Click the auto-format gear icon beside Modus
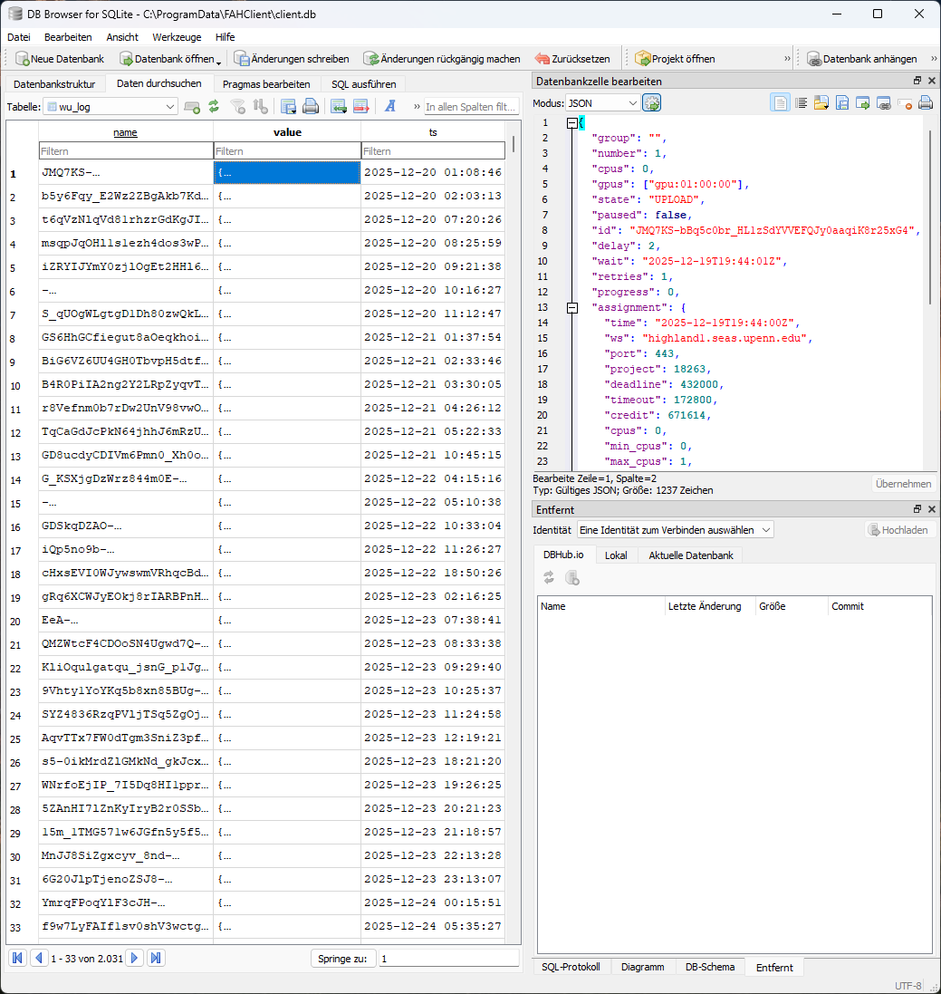Screen dimensions: 941x994 [x=651, y=102]
